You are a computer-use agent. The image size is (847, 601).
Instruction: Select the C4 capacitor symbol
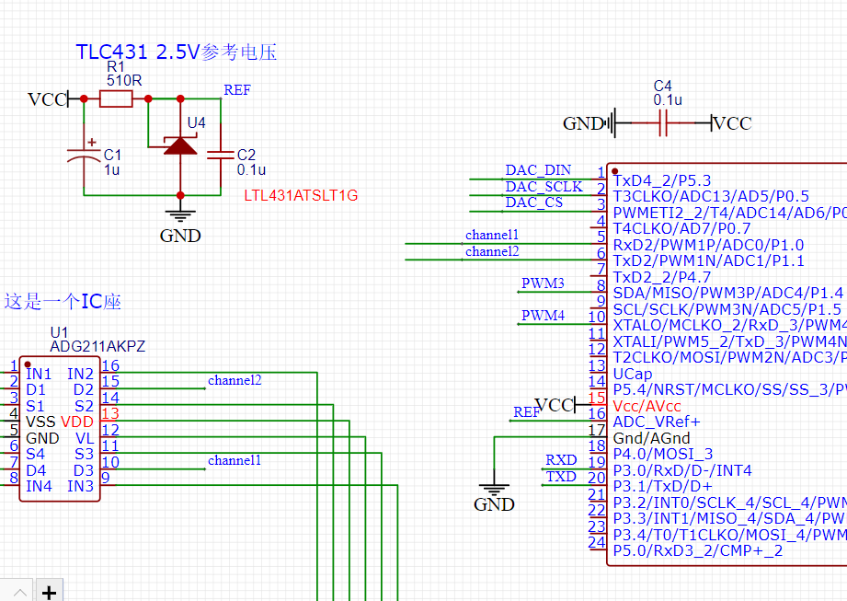click(x=663, y=123)
